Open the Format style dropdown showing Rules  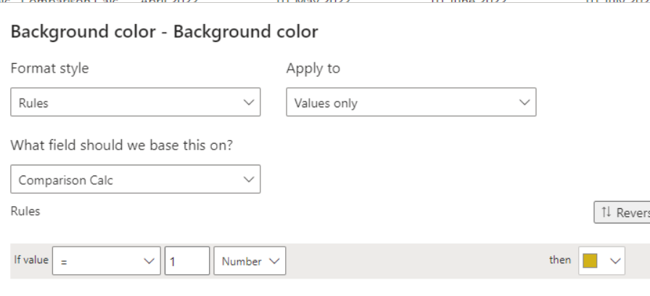pyautogui.click(x=136, y=102)
